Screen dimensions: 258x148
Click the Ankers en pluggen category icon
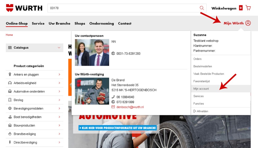tap(10, 75)
